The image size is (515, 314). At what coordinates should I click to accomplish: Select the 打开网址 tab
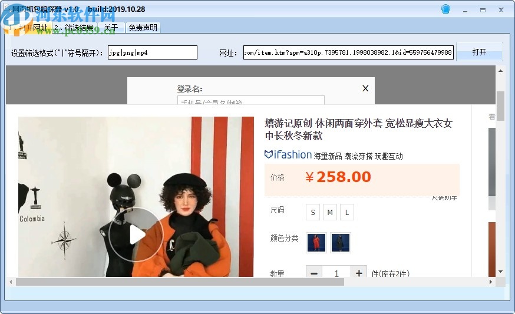[28, 28]
